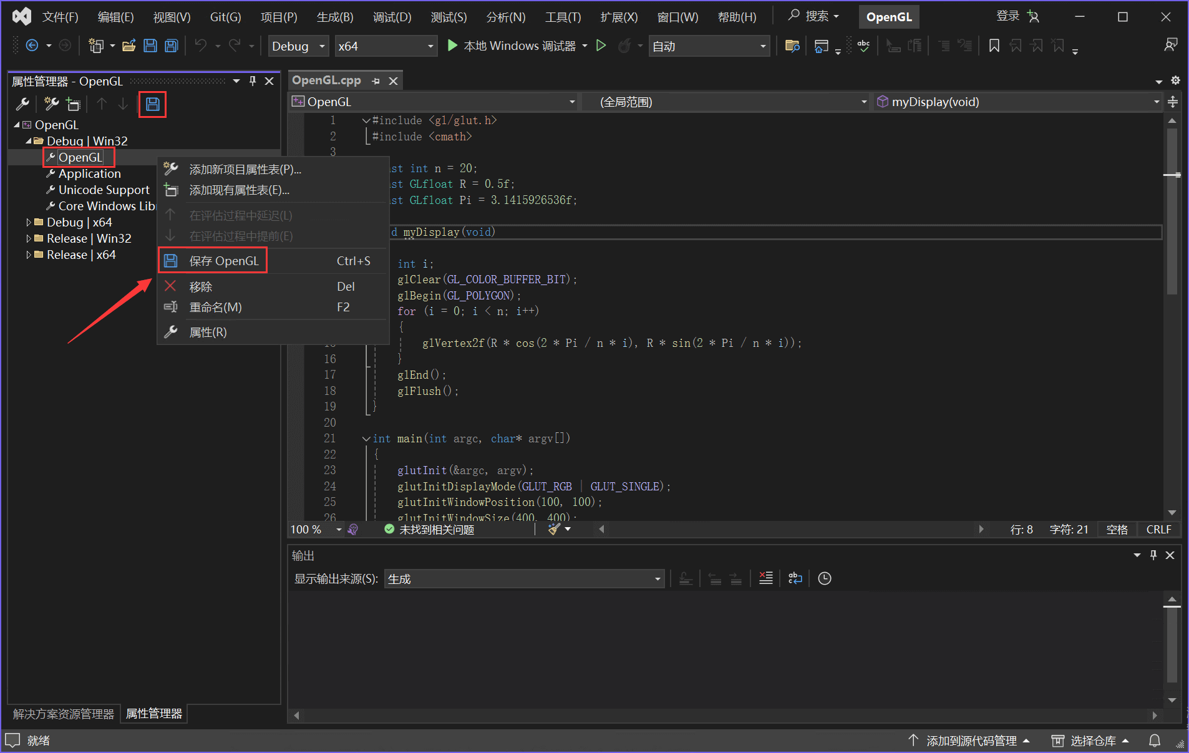This screenshot has height=753, width=1189.
Task: Choose 重命名(M) in context menu
Action: point(273,307)
